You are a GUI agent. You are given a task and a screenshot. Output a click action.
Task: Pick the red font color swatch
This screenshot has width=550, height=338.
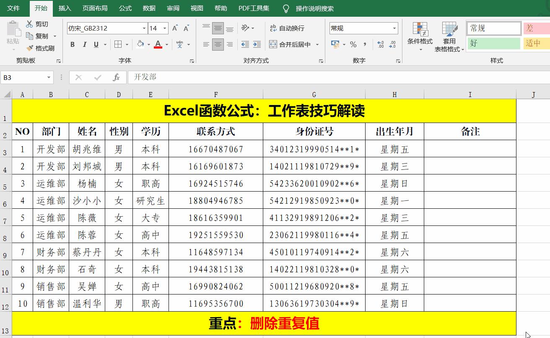pos(158,48)
